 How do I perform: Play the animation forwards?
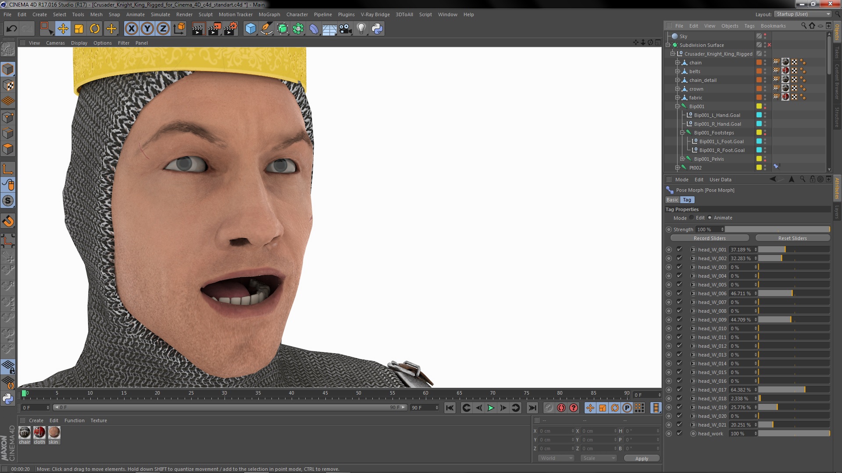491,408
